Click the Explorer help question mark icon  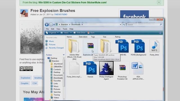[160, 33]
